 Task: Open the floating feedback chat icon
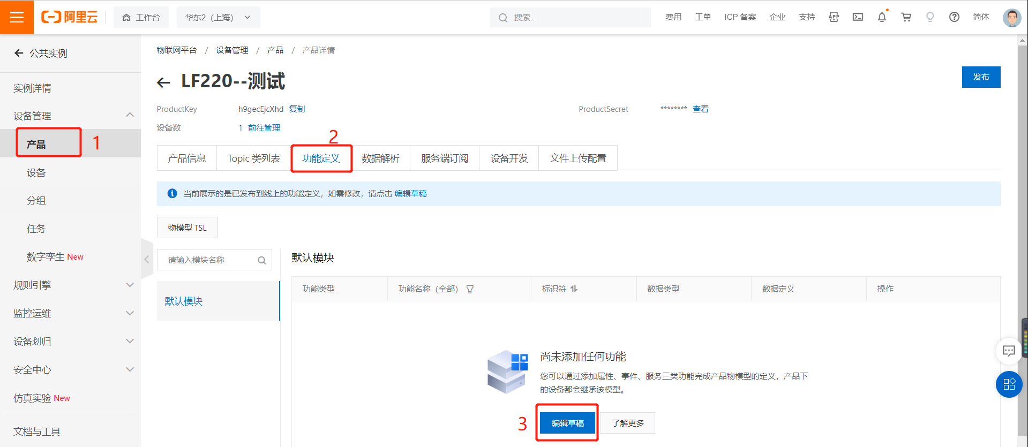[x=1009, y=351]
